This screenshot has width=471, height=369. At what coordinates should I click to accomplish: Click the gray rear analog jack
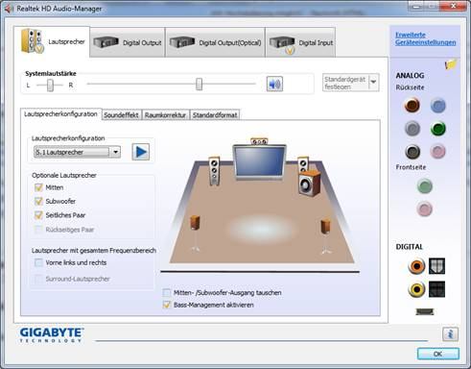[x=412, y=129]
